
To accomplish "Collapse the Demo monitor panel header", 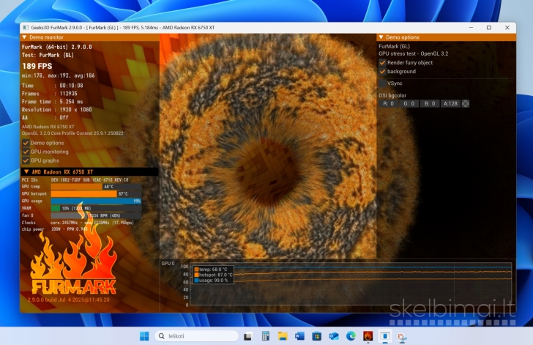I will pyautogui.click(x=25, y=37).
